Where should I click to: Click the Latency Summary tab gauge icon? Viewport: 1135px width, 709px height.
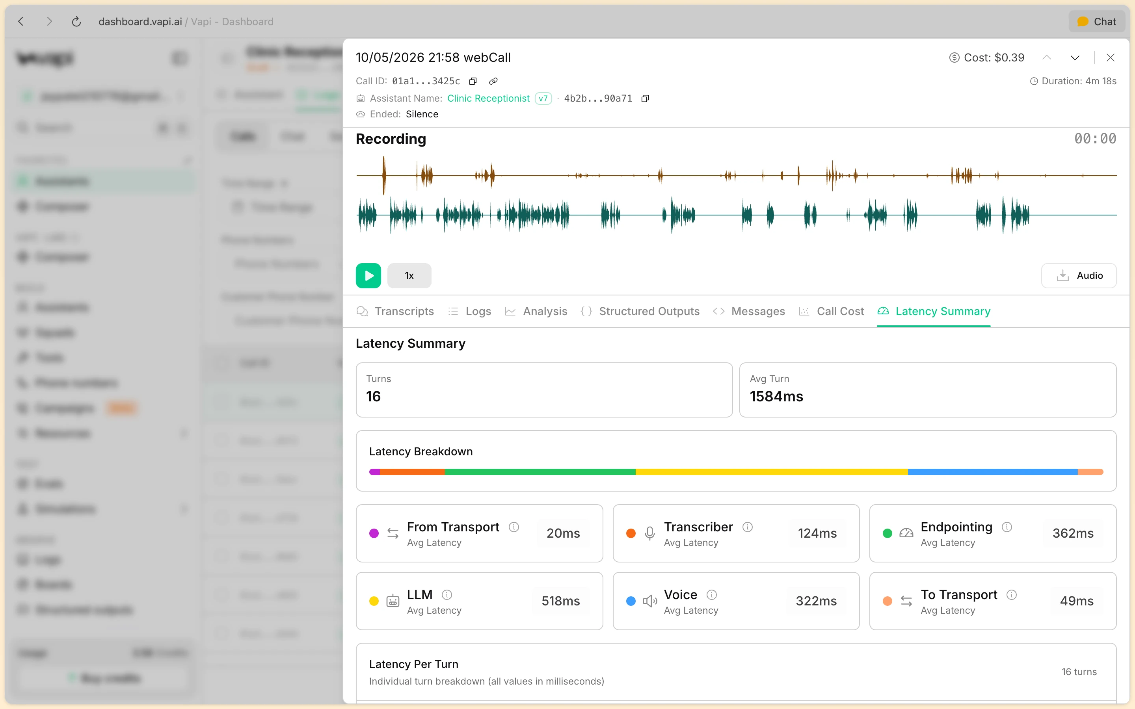click(x=883, y=311)
